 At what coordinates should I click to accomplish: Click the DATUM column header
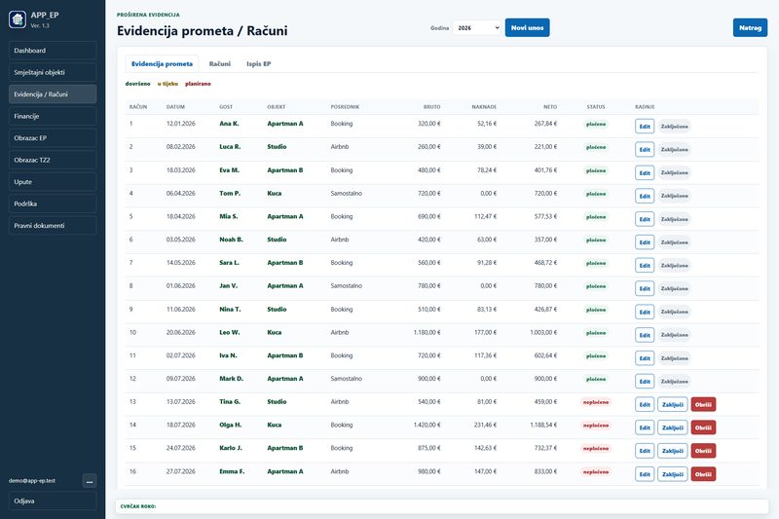[175, 107]
